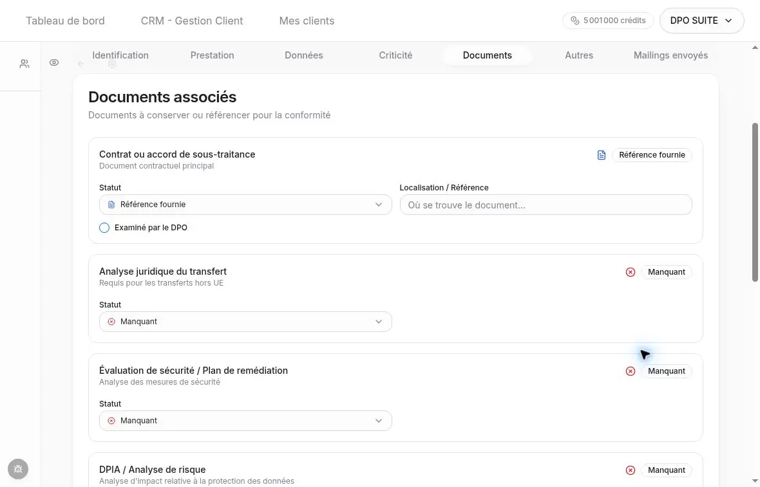Click the credits coins icon
The image size is (760, 487).
click(575, 21)
